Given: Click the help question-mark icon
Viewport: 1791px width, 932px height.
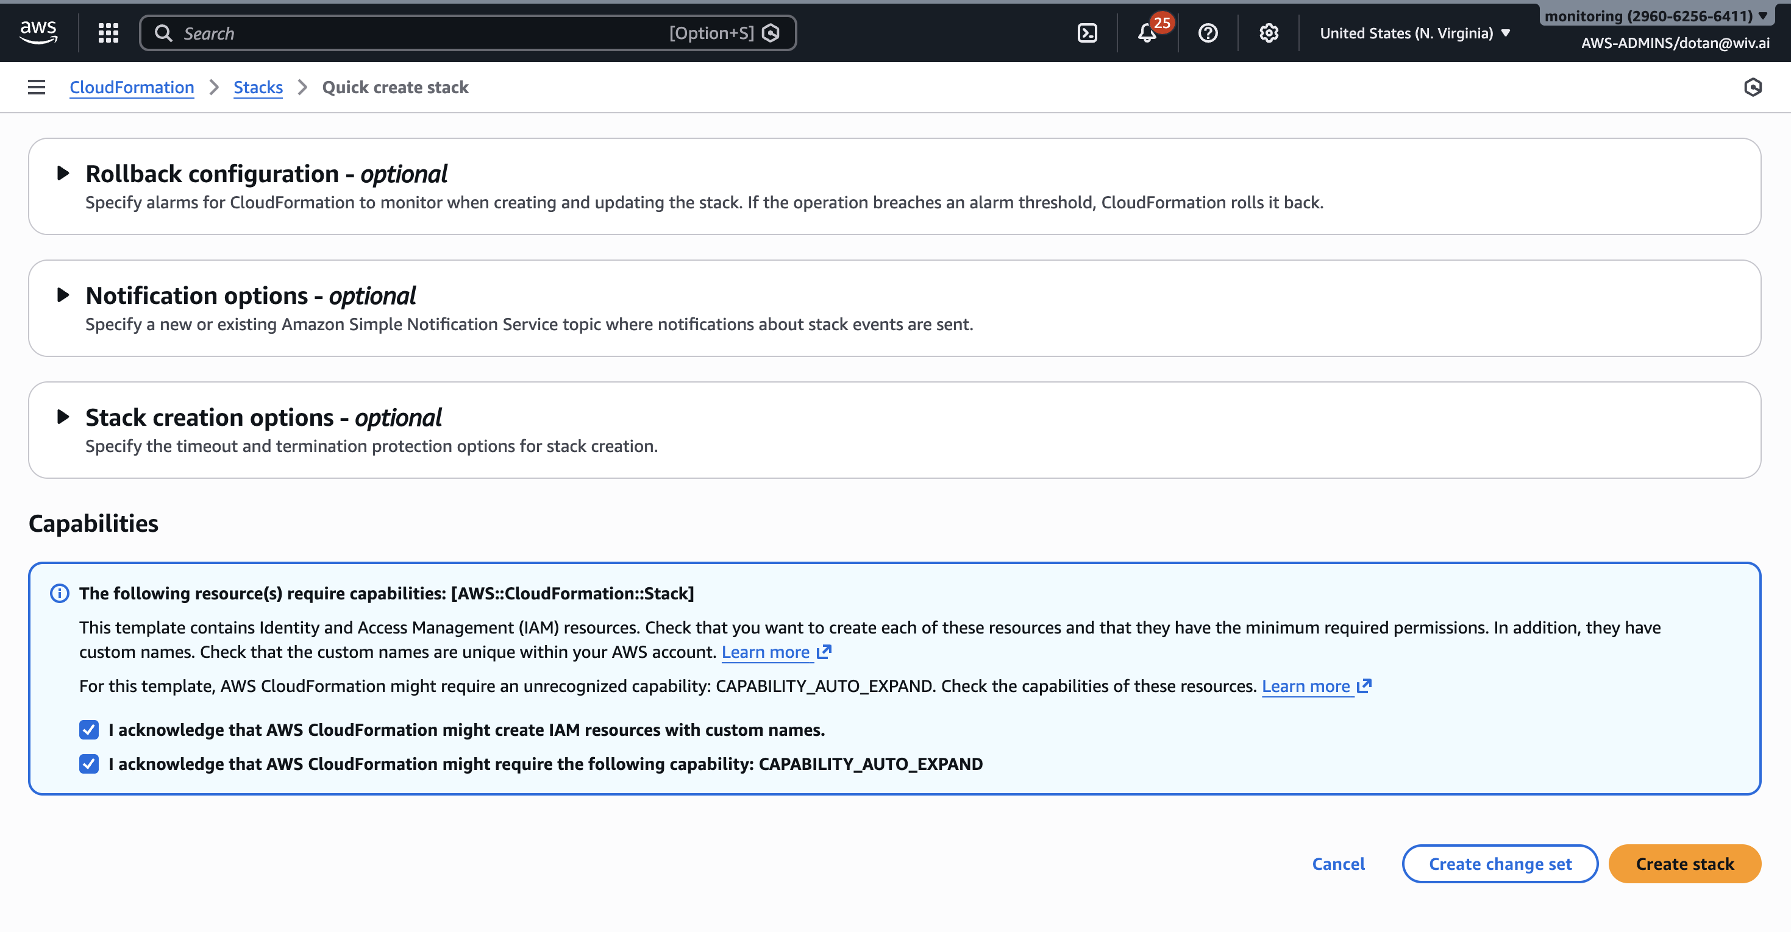Looking at the screenshot, I should pos(1208,33).
